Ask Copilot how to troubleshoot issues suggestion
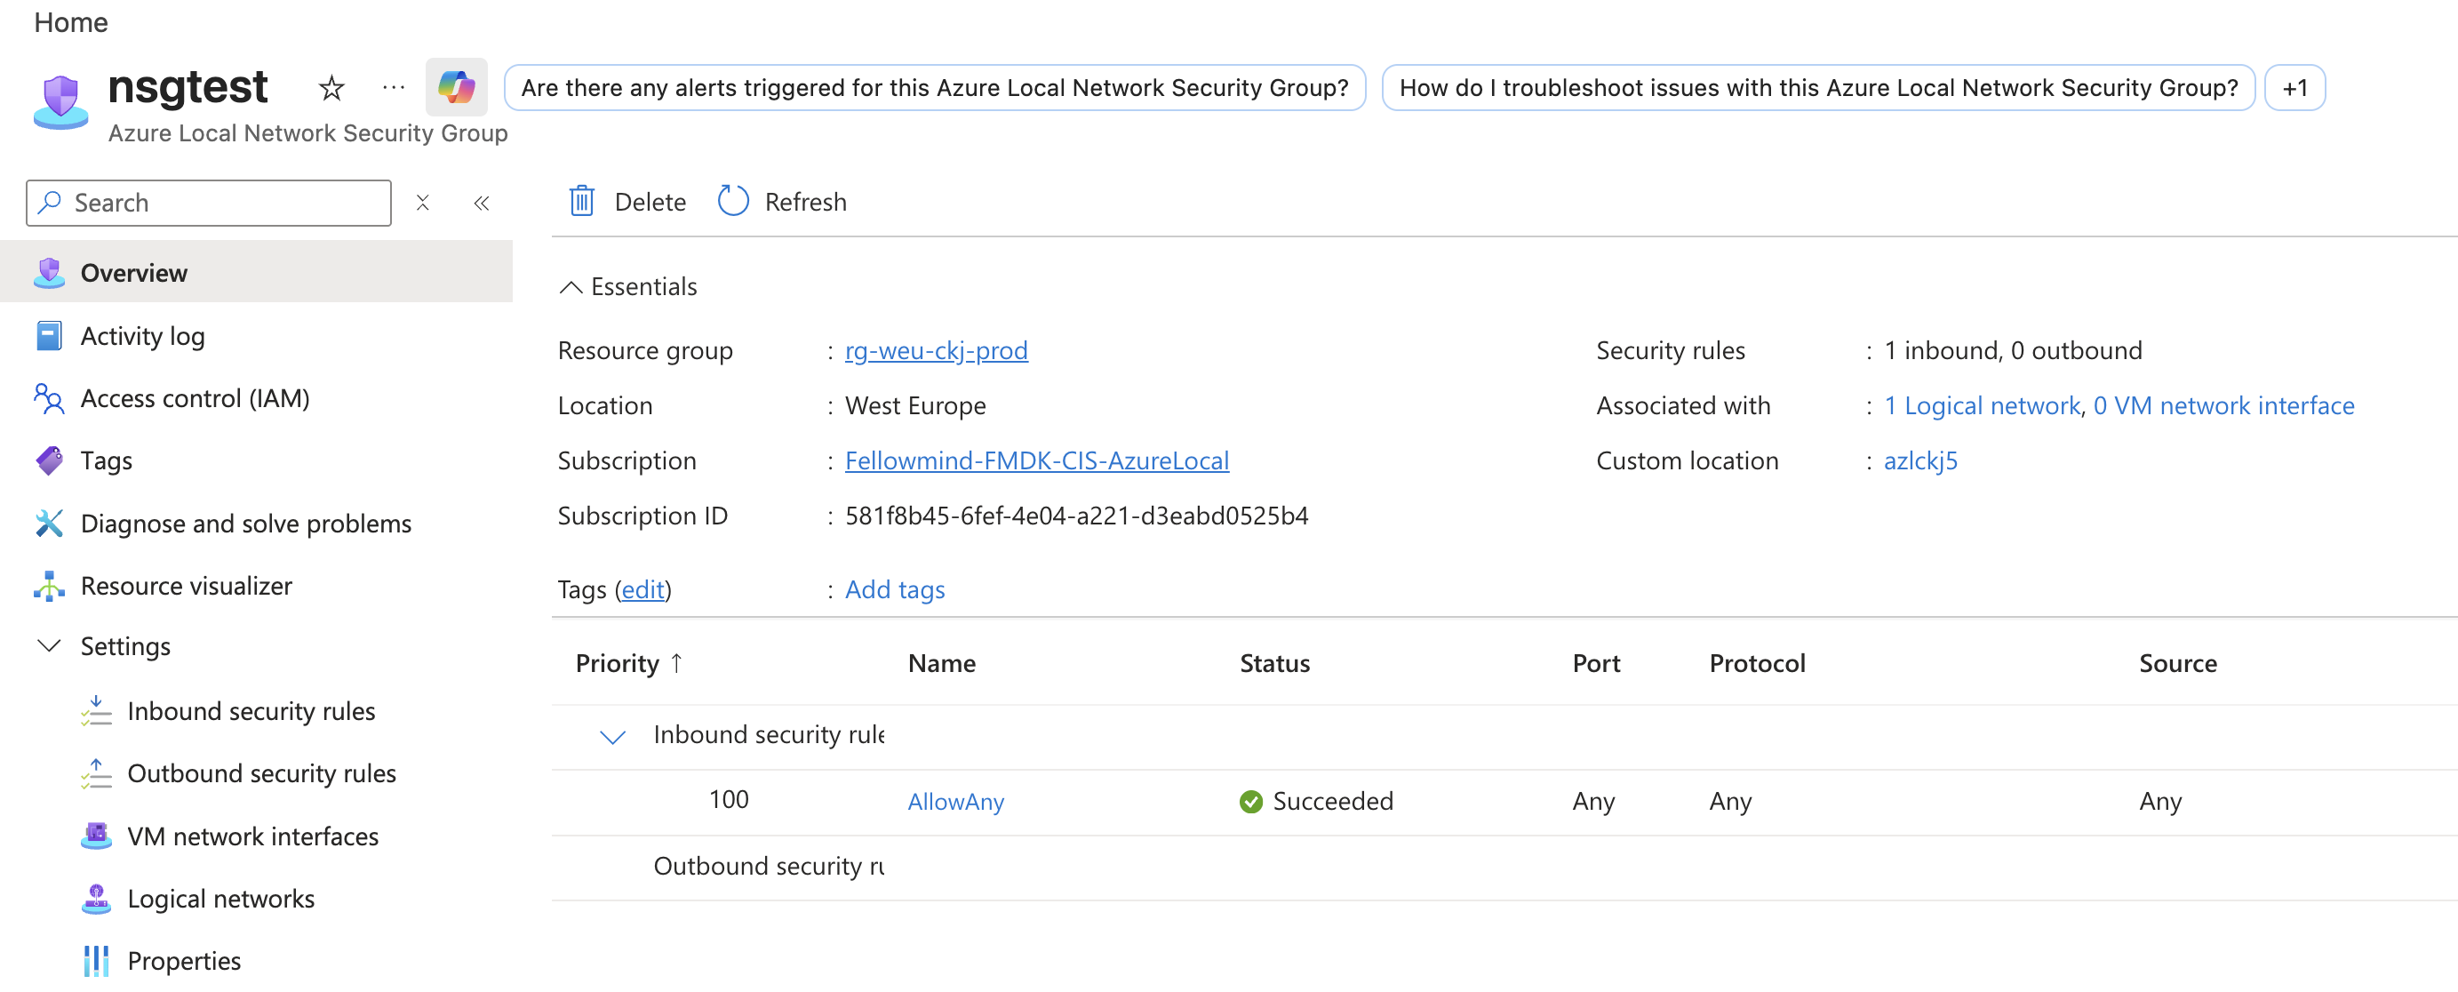 pyautogui.click(x=1818, y=88)
